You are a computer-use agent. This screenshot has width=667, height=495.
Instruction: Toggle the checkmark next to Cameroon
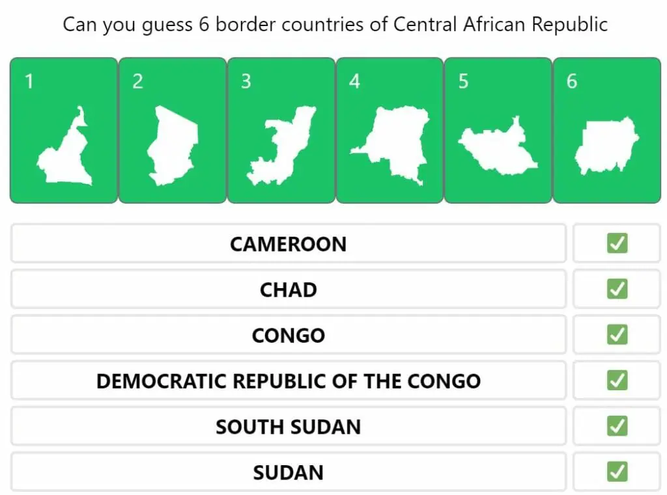(x=617, y=243)
